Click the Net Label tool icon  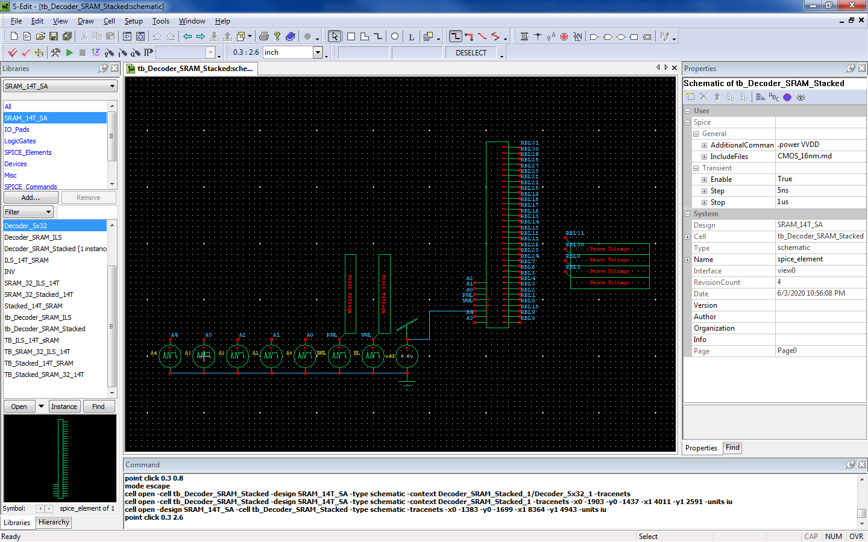[577, 37]
